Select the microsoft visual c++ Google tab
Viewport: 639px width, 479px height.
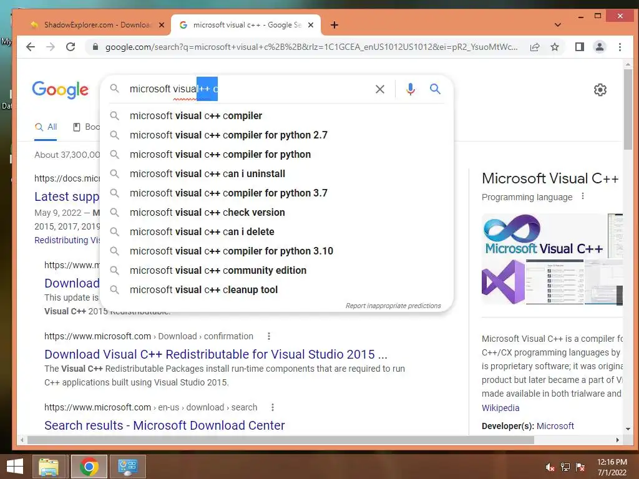coord(245,25)
